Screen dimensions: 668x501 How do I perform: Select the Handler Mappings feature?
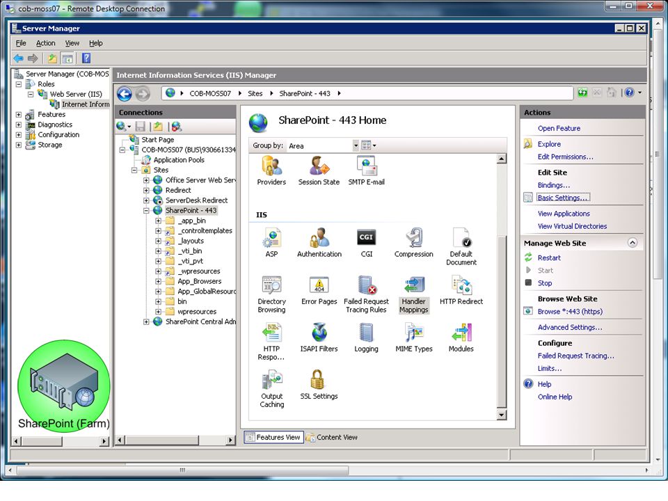(413, 294)
